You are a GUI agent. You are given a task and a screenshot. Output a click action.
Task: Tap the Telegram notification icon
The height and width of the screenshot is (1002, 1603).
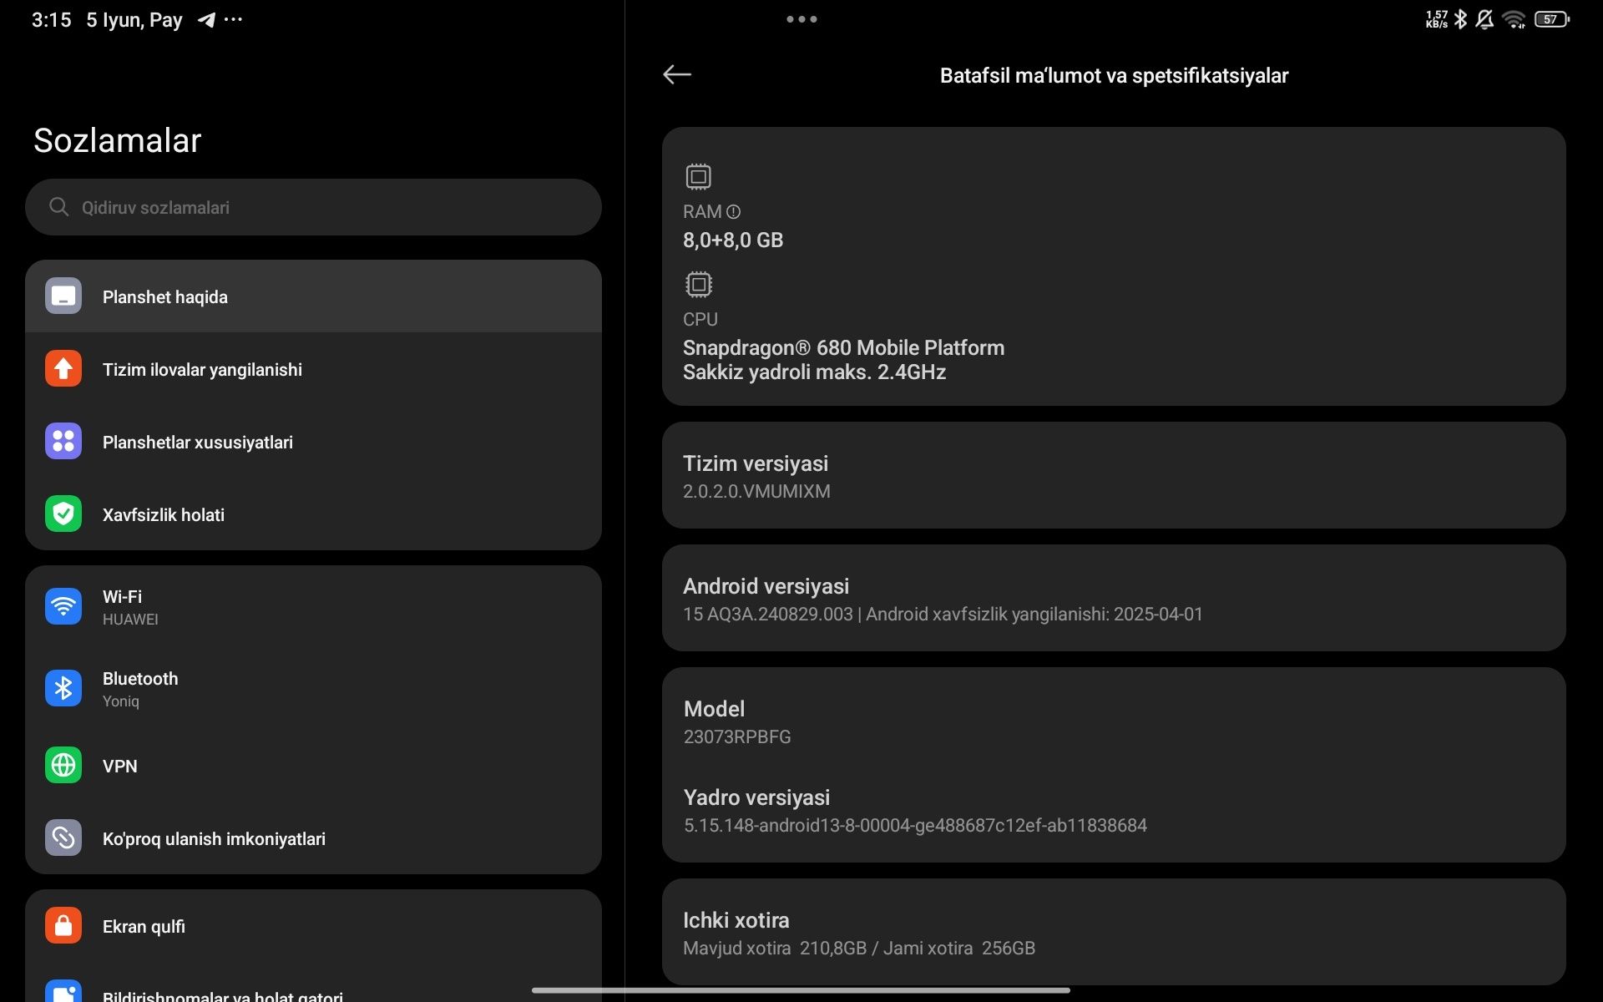tap(206, 19)
